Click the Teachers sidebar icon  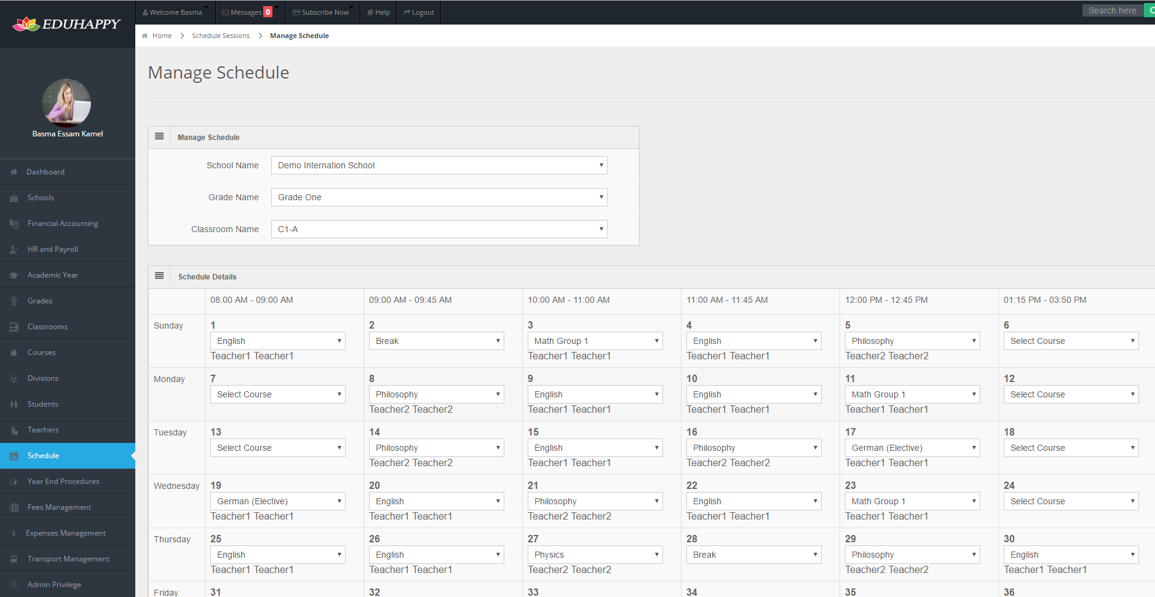point(14,430)
